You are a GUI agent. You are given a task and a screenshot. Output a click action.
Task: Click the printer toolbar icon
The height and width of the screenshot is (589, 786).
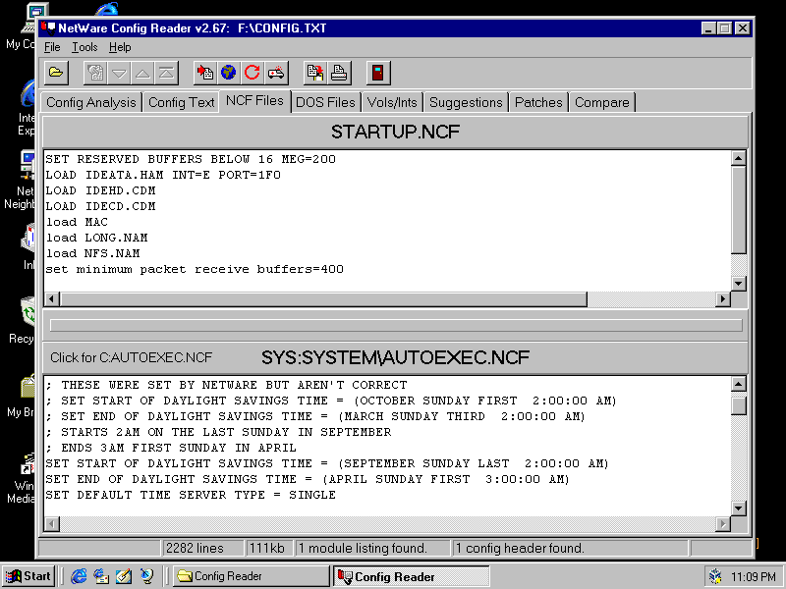[x=339, y=73]
